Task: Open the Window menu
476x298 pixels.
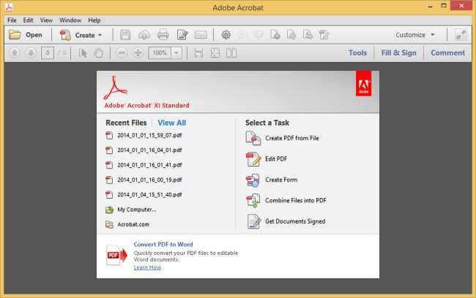Action: tap(70, 20)
